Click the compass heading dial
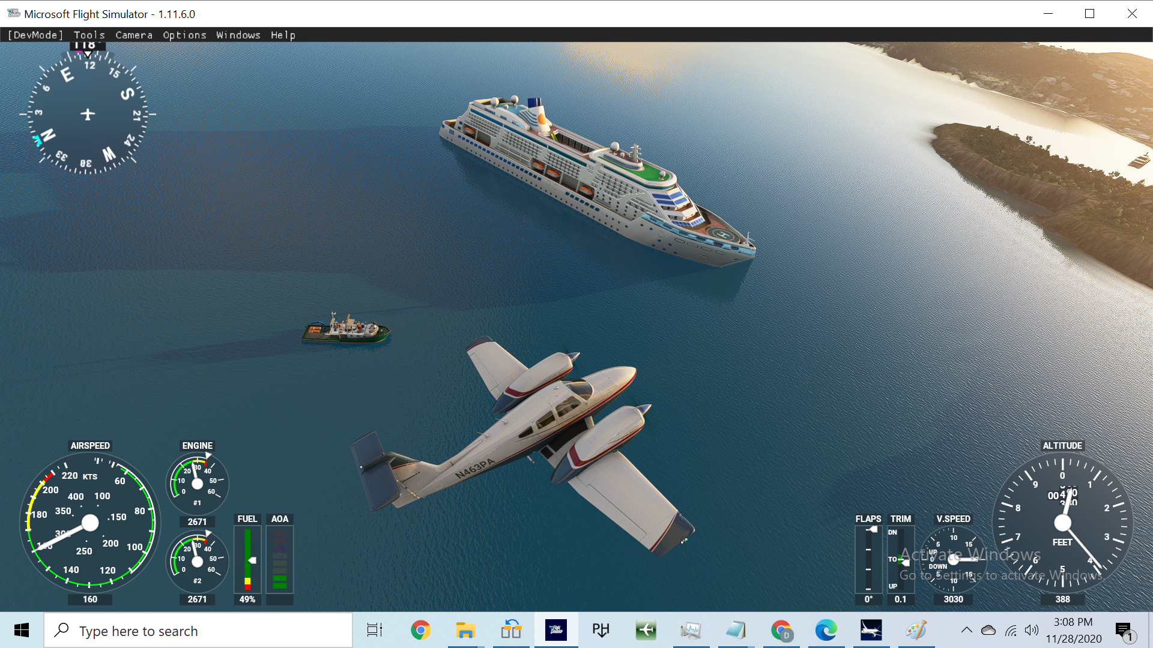 click(88, 113)
